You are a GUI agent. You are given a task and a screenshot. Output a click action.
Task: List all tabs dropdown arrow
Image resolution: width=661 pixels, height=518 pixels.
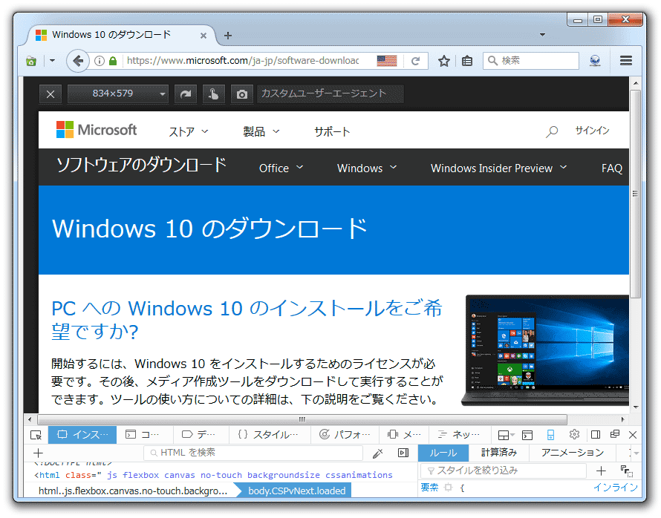pos(543,35)
